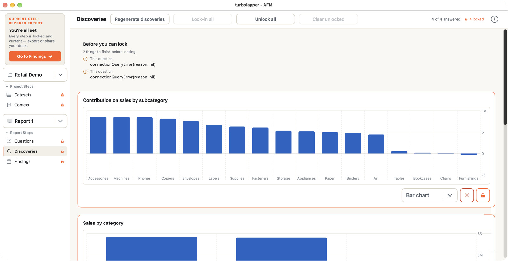Viewport: 508px width, 261px height.
Task: Click the vertical scrollbar on right edge
Action: [x=505, y=77]
